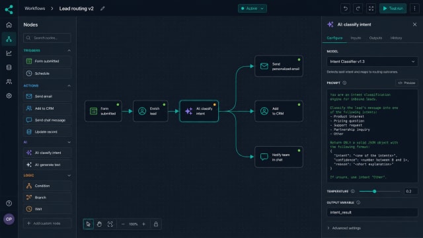Open the Active status dropdown
Viewport: 423px width, 238px height.
pyautogui.click(x=252, y=9)
